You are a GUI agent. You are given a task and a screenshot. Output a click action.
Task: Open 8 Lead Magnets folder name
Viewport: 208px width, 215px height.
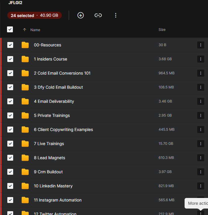coord(49,158)
